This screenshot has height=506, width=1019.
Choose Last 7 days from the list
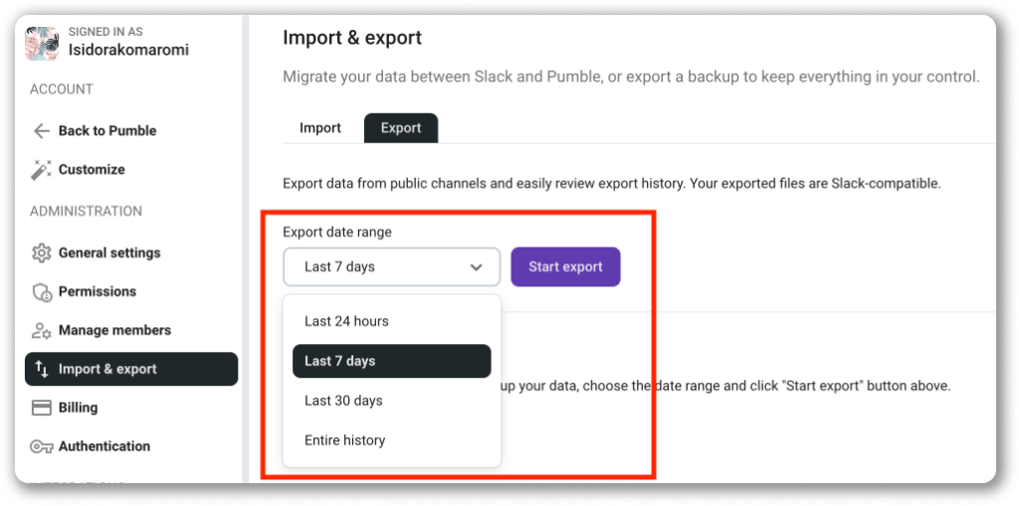tap(392, 361)
